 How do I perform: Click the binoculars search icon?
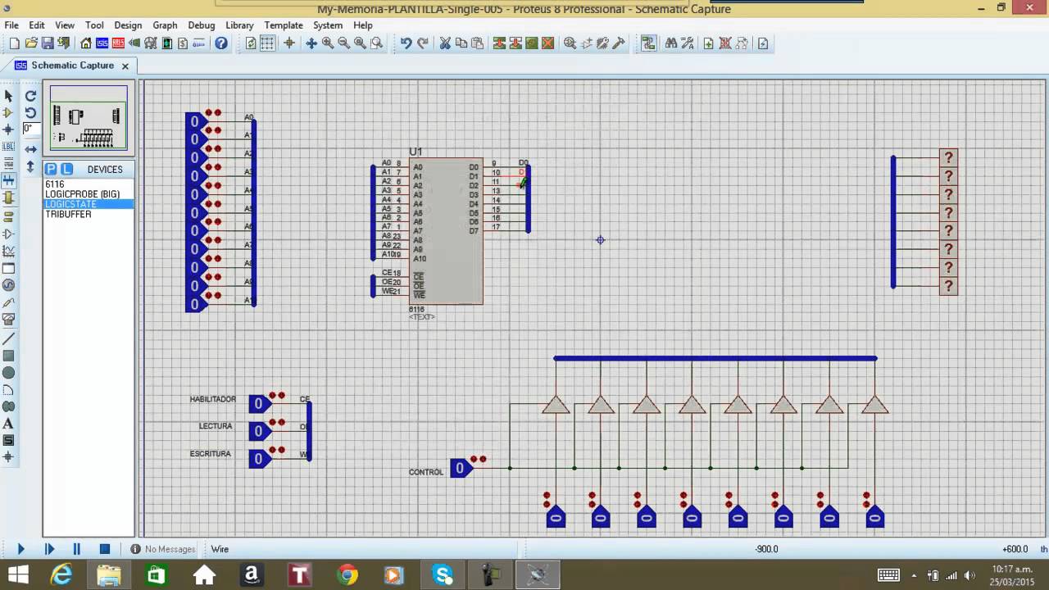(671, 43)
